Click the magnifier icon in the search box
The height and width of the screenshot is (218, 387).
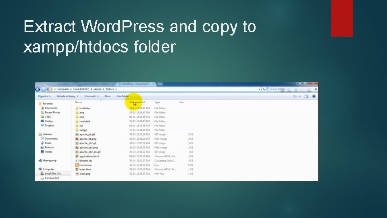pyautogui.click(x=316, y=89)
